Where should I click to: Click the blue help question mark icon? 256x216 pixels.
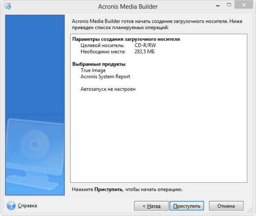tap(11, 206)
